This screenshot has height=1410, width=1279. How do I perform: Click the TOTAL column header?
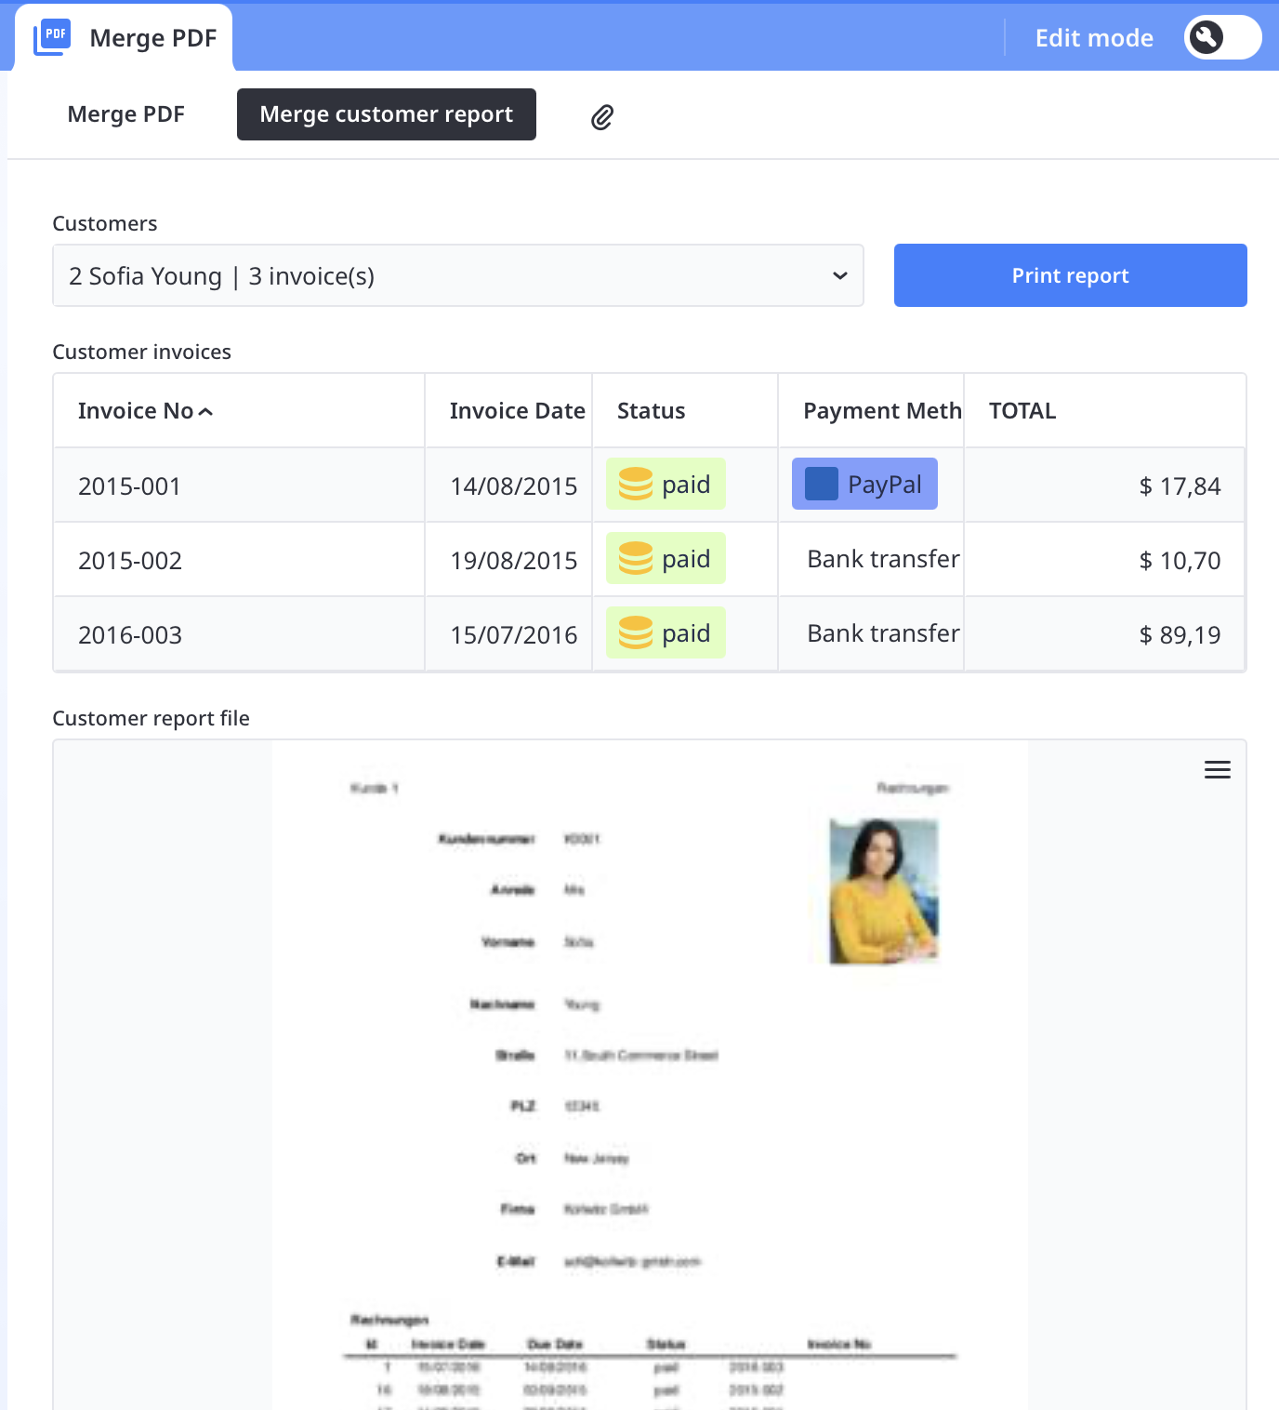pos(1022,411)
